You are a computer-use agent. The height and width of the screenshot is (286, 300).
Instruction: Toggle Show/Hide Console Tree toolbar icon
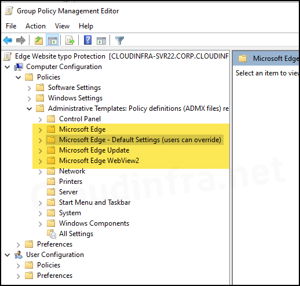[x=53, y=41]
